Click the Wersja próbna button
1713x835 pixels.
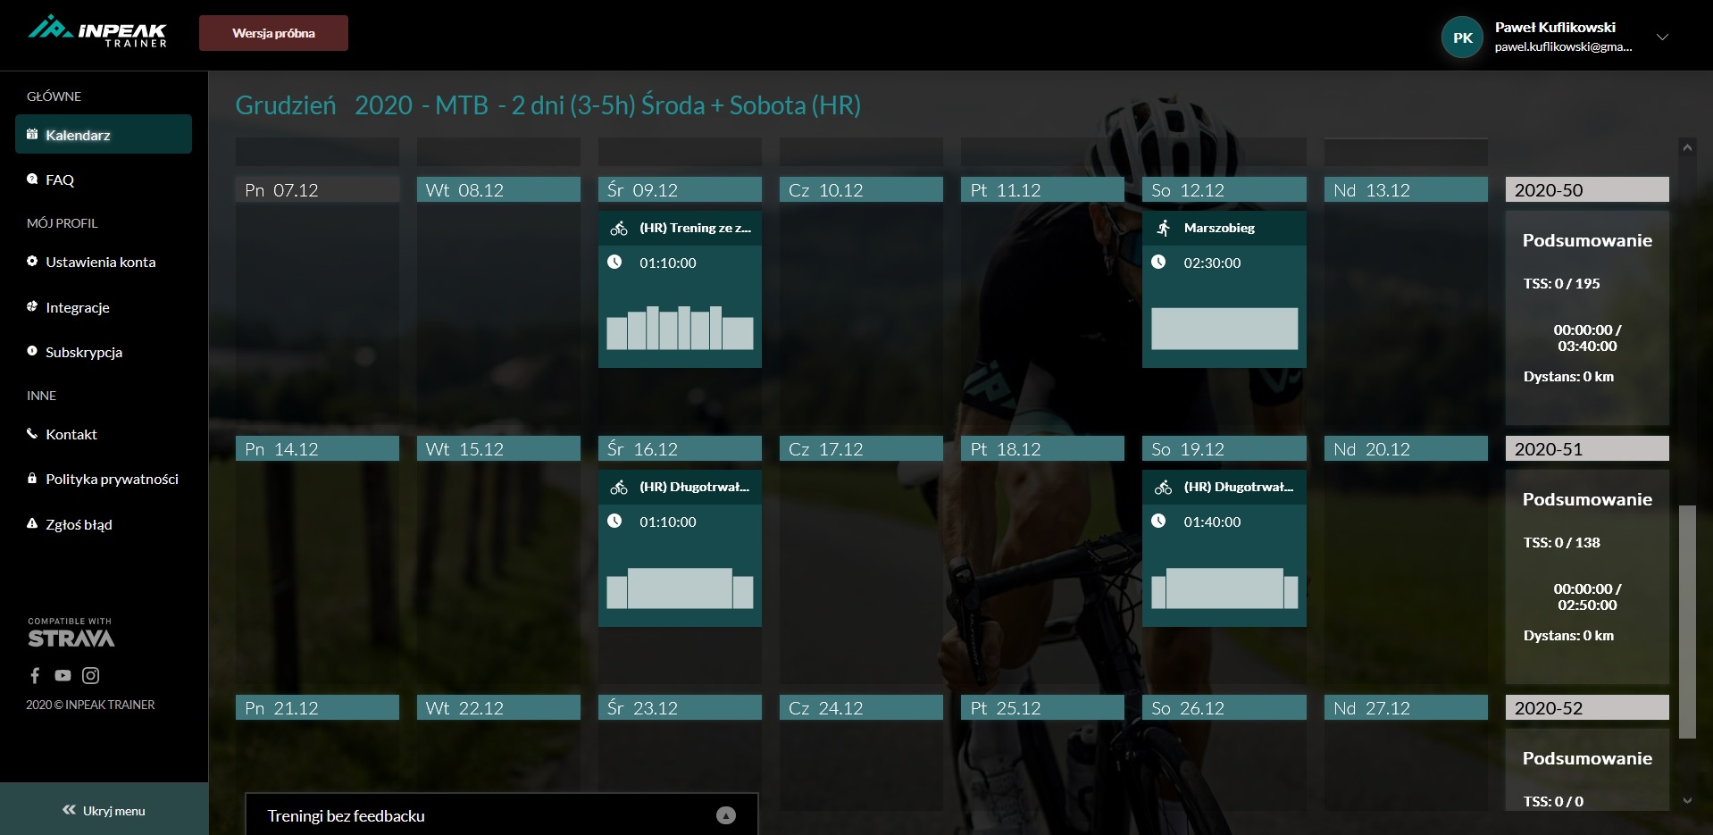[273, 33]
